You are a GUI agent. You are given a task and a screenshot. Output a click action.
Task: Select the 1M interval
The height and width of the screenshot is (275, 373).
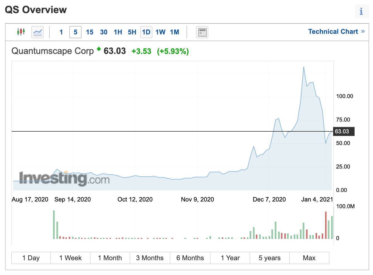(x=175, y=32)
